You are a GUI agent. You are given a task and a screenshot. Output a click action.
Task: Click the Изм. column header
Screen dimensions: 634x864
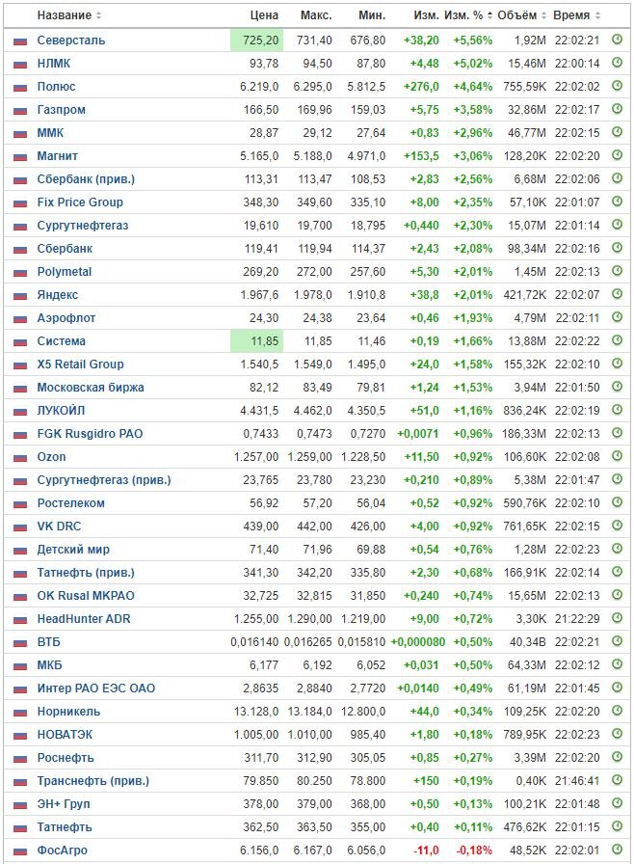427,15
